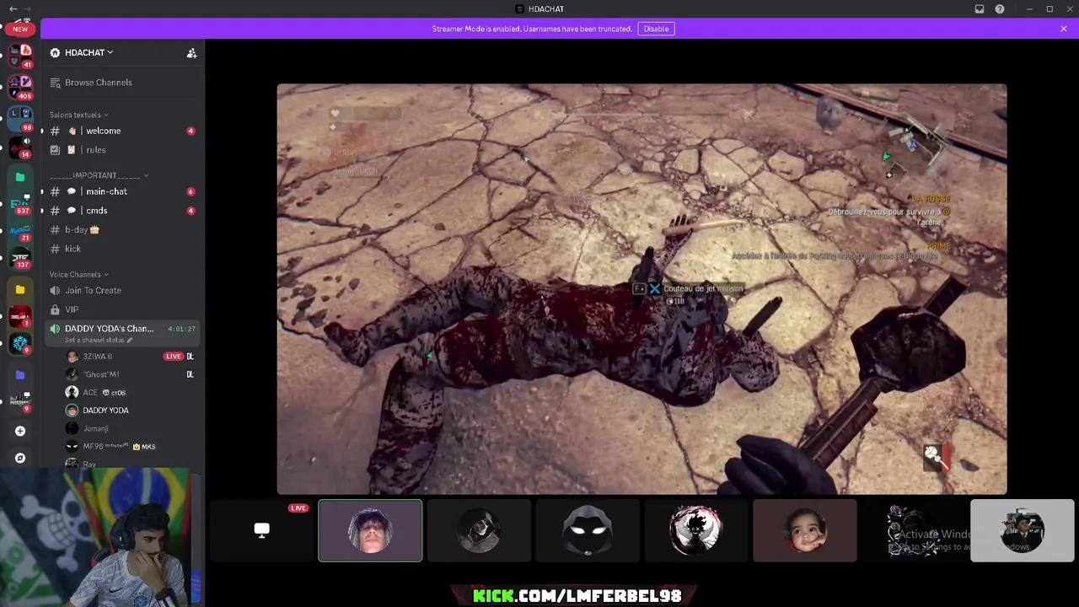Select voice member "Ghost"M1

(x=129, y=374)
